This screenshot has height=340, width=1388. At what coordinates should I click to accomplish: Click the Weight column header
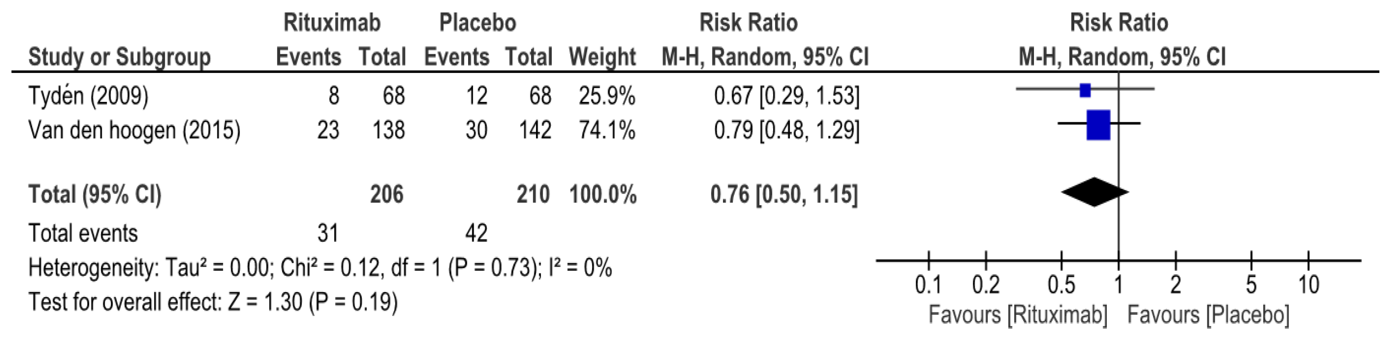pyautogui.click(x=602, y=57)
